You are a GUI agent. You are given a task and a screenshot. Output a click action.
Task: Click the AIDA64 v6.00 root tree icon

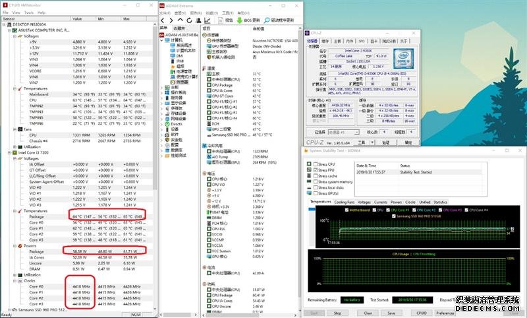click(x=161, y=35)
